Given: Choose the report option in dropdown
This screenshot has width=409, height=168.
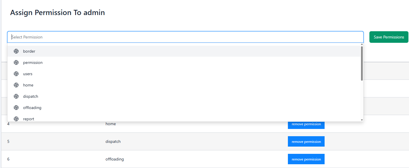Looking at the screenshot, I should [29, 119].
